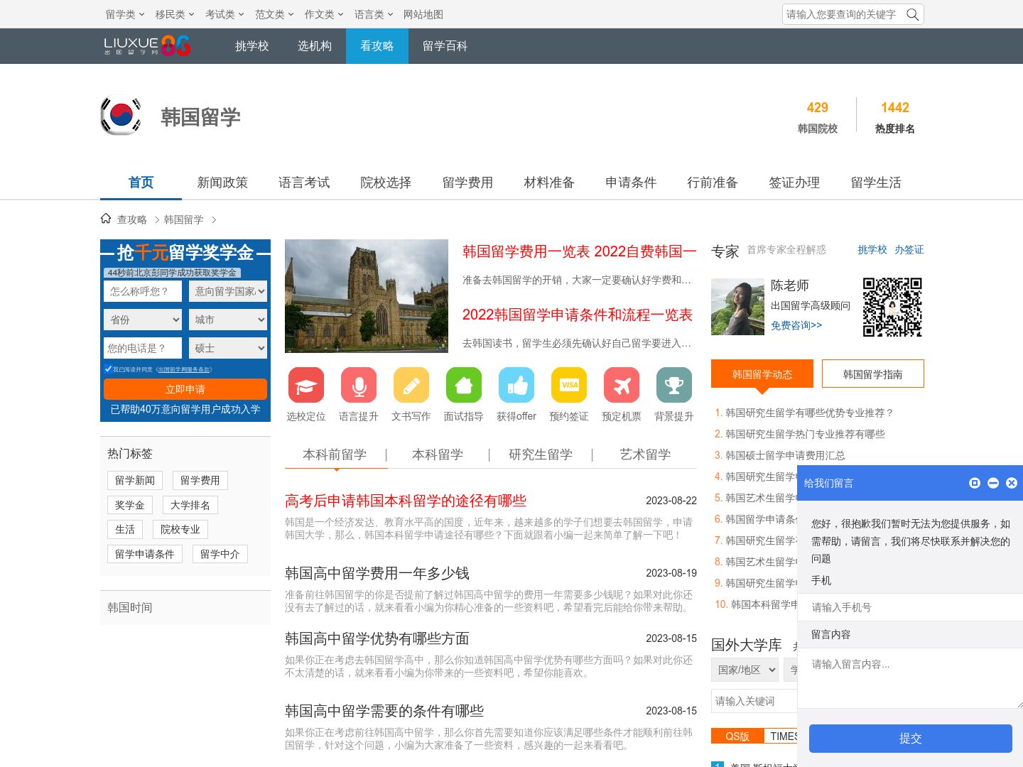Click the 请输入手机号 field
This screenshot has height=767, width=1023.
pos(910,607)
